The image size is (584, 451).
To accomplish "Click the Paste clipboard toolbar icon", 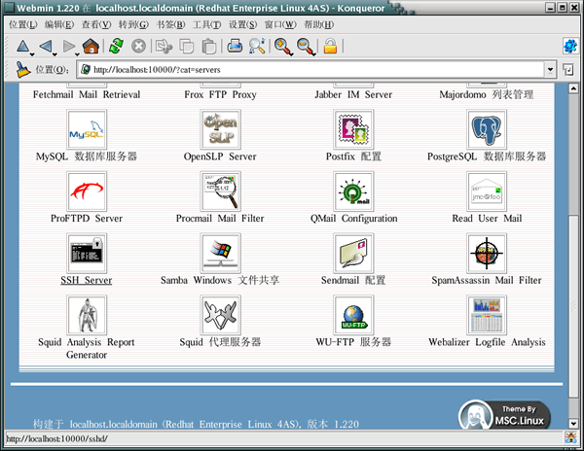I will point(209,46).
